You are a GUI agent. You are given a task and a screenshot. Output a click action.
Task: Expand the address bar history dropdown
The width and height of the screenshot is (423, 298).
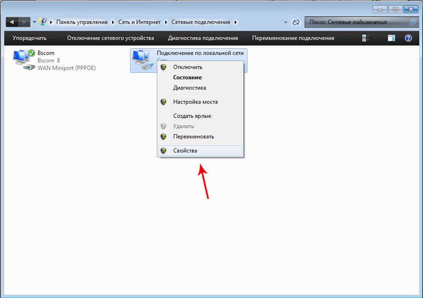tap(286, 22)
